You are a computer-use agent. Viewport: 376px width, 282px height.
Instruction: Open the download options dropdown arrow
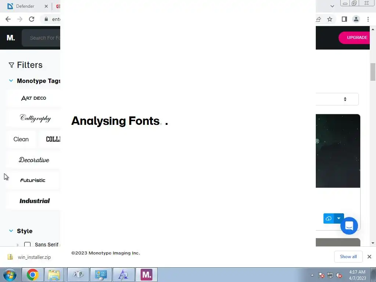tap(339, 218)
